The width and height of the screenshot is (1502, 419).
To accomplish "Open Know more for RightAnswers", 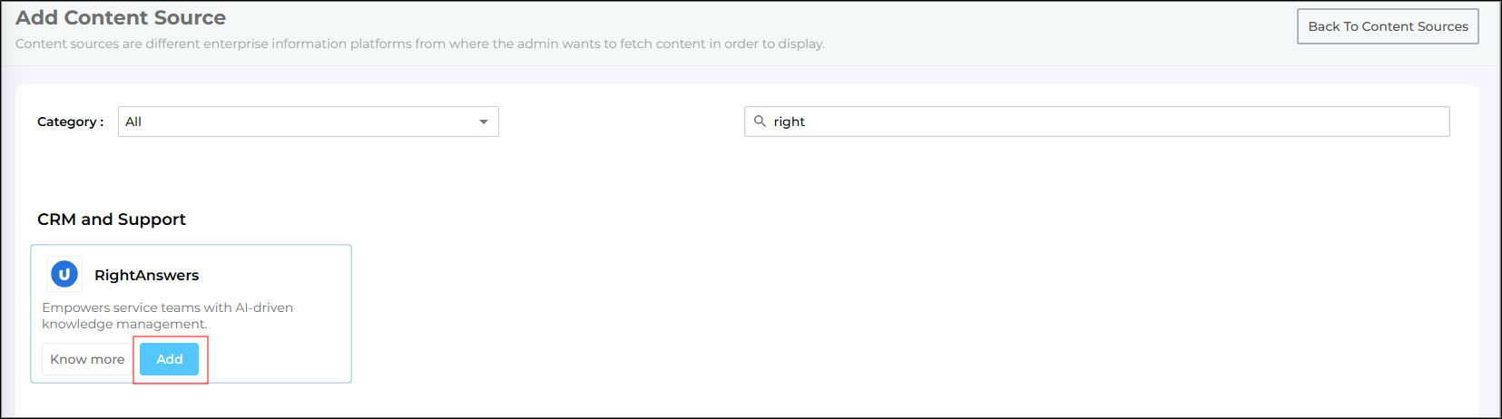I will [x=87, y=359].
